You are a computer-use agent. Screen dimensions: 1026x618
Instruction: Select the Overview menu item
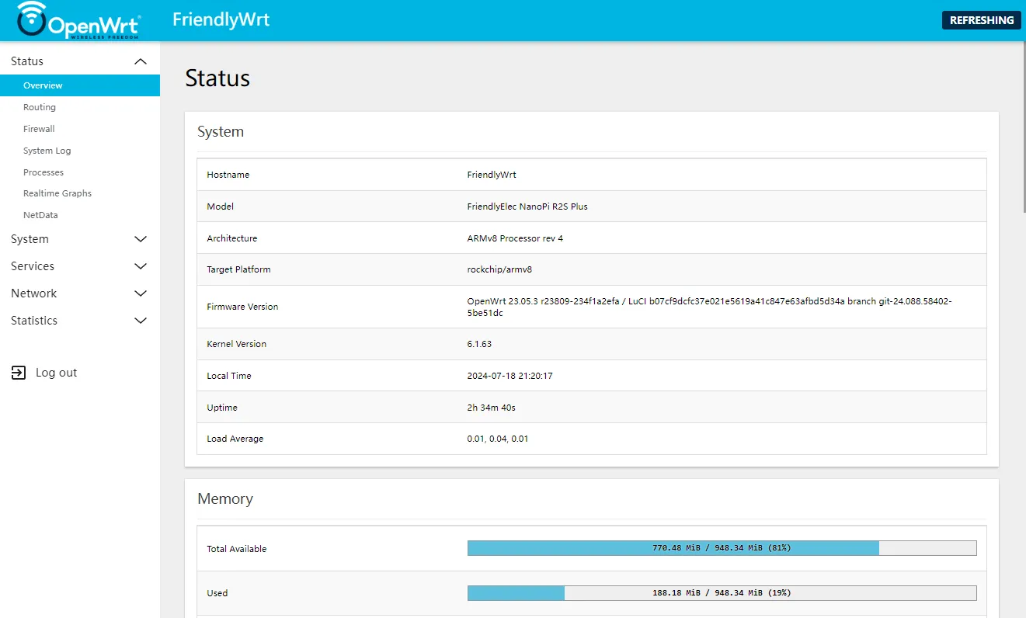43,85
